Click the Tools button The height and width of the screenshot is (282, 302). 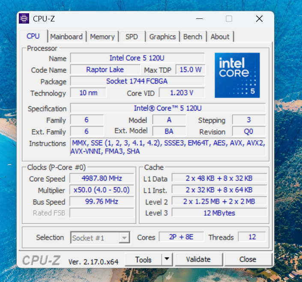(x=144, y=259)
